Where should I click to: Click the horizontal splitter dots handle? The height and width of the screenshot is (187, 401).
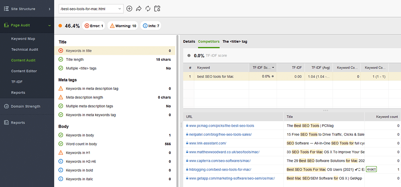click(326, 110)
